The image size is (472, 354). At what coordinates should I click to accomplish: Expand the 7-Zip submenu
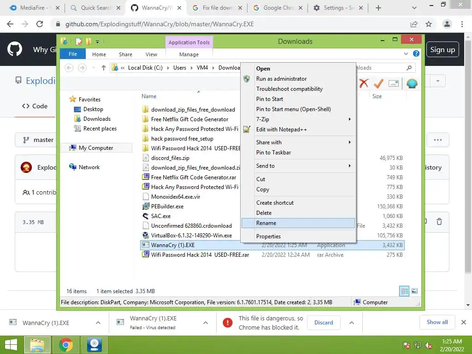[298, 119]
